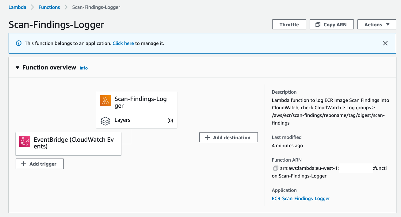The height and width of the screenshot is (217, 401).
Task: Open the Function overview Info link
Action: click(x=84, y=68)
